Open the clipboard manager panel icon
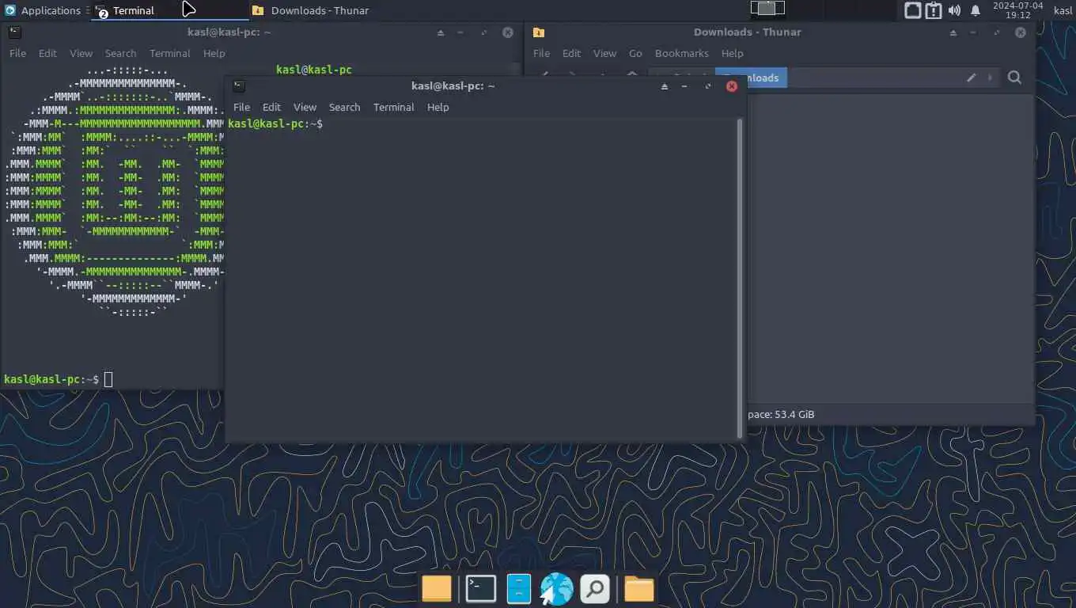 (x=934, y=10)
